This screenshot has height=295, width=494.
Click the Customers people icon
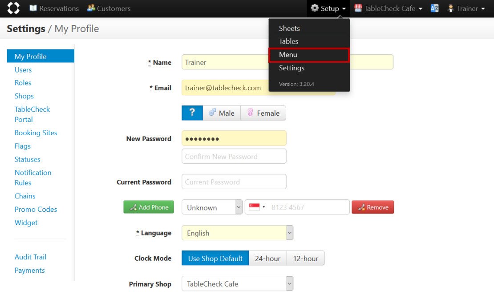coord(91,8)
